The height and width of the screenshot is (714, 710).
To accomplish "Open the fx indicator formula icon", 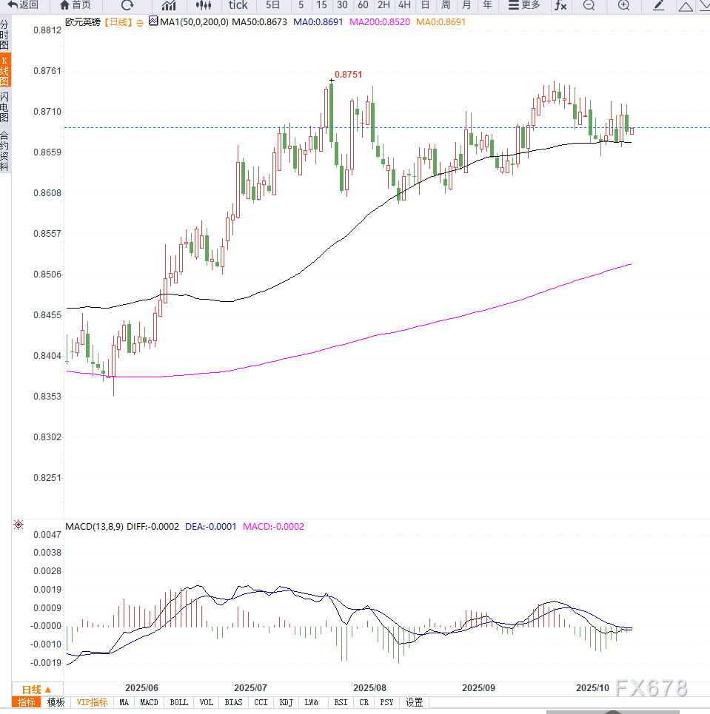I will (x=560, y=5).
